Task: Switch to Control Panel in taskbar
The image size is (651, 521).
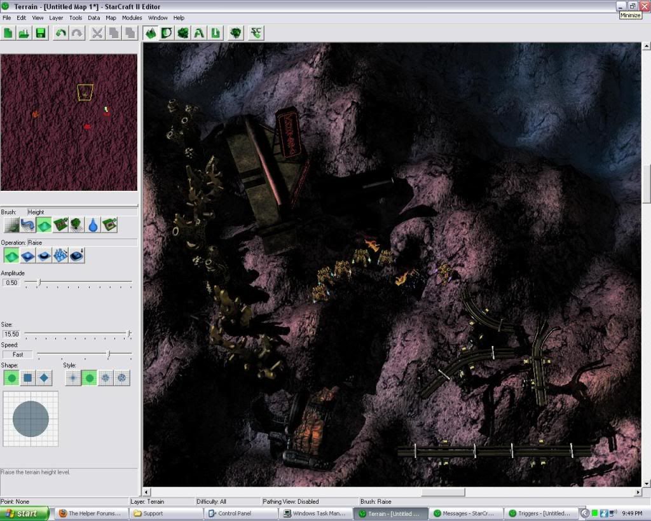Action: pyautogui.click(x=241, y=513)
